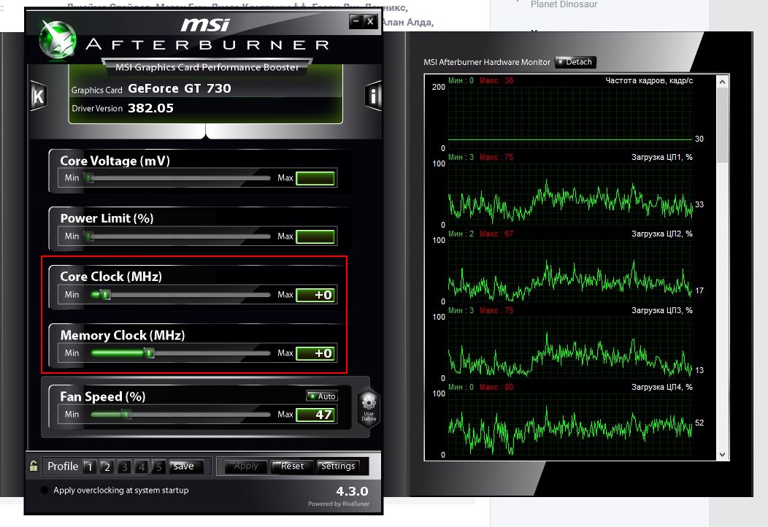Image resolution: width=768 pixels, height=527 pixels.
Task: Click the Memory Clock +0 value field
Action: pyautogui.click(x=315, y=353)
